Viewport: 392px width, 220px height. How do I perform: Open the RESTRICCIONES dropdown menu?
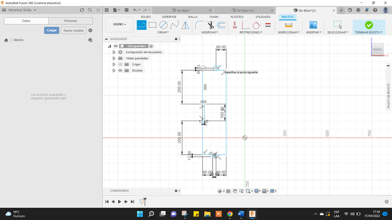point(250,32)
